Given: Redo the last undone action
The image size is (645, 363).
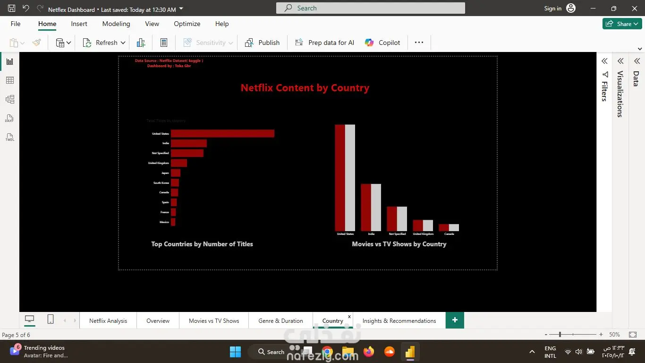Looking at the screenshot, I should point(40,9).
